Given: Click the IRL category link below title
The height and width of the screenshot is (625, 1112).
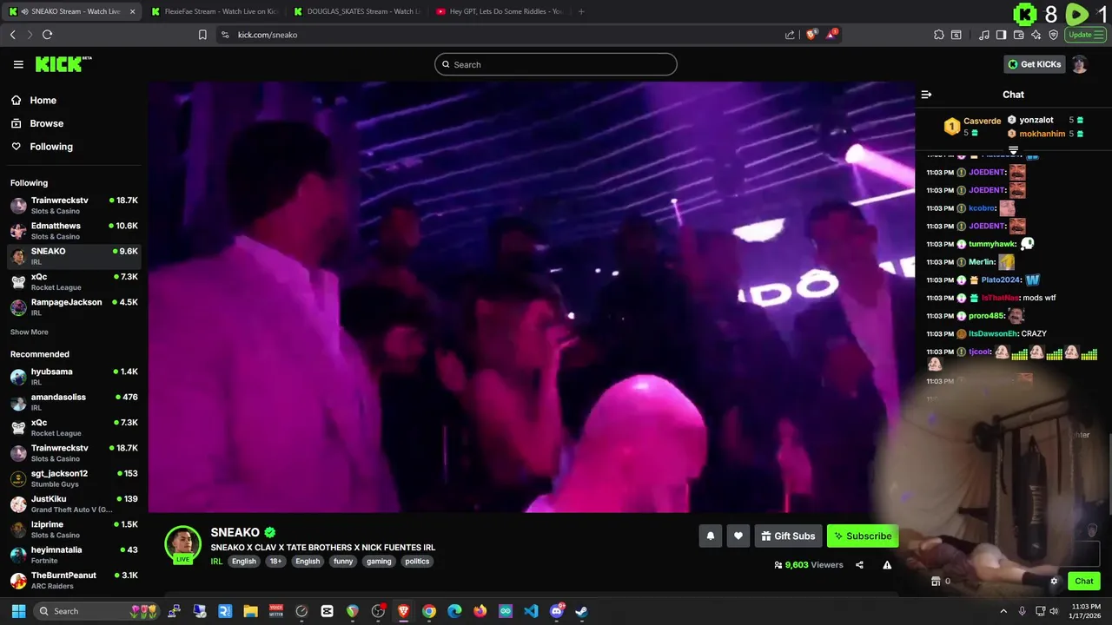Looking at the screenshot, I should point(216,562).
